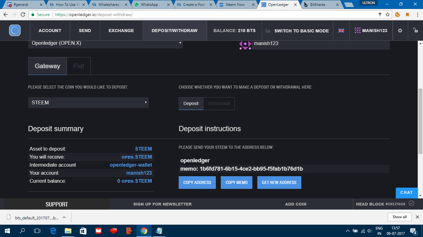Launch Microsoft Edge from the taskbar
The width and height of the screenshot is (423, 237).
coord(53,231)
